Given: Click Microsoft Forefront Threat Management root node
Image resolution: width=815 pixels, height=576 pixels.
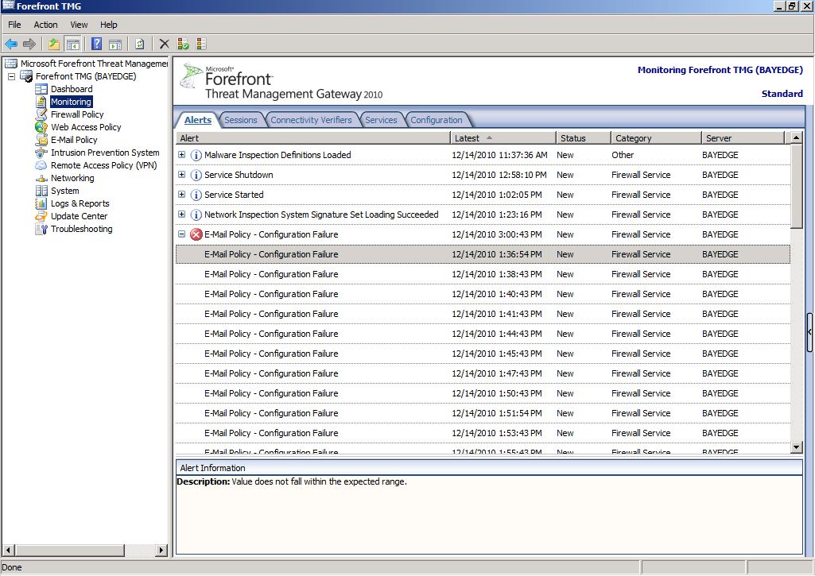Looking at the screenshot, I should (x=94, y=64).
